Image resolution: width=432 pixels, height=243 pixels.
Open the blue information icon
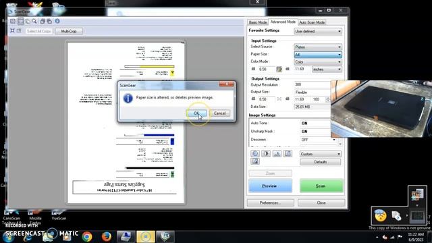click(57, 21)
